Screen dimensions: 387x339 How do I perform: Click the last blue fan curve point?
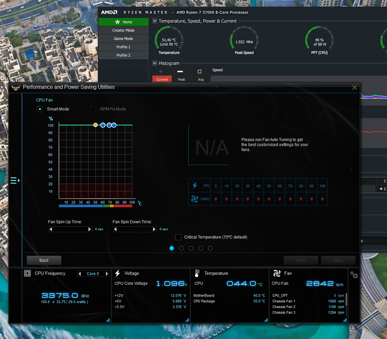coord(114,125)
